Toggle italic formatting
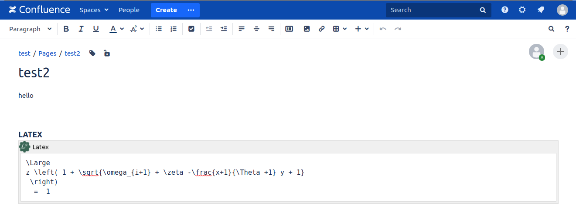The width and height of the screenshot is (576, 216). tap(81, 29)
